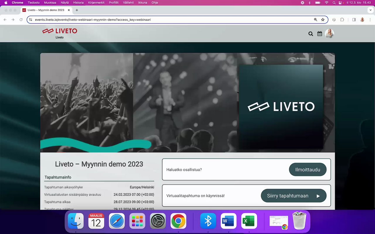View site information icon in address bar
This screenshot has height=234, width=375.
(30, 20)
